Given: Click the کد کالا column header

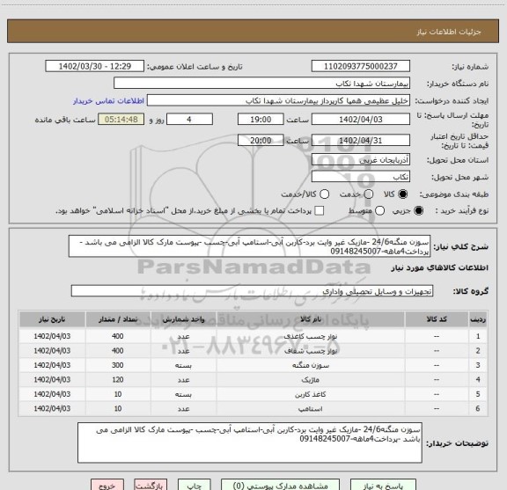Looking at the screenshot, I should [x=437, y=319].
